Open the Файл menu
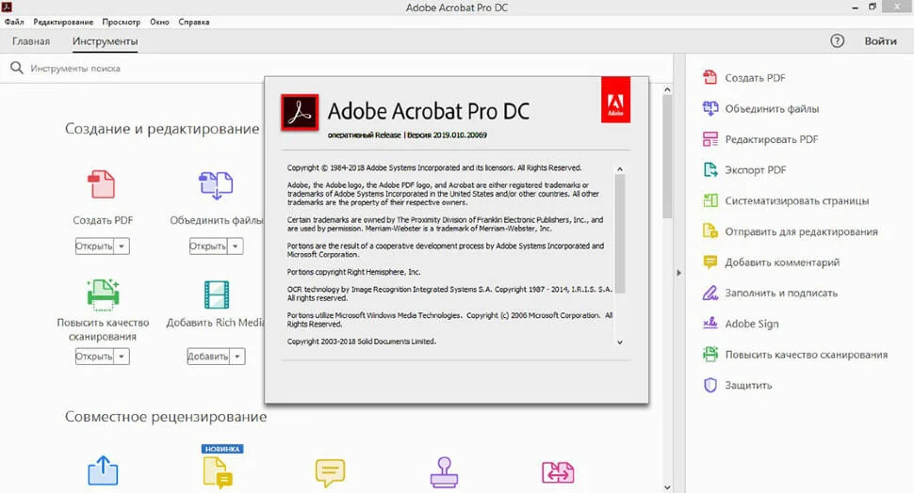This screenshot has height=493, width=914. click(x=14, y=22)
